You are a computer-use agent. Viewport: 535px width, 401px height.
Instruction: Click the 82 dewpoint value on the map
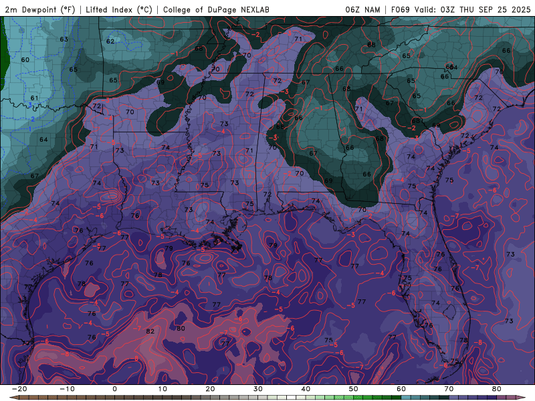tap(150, 331)
